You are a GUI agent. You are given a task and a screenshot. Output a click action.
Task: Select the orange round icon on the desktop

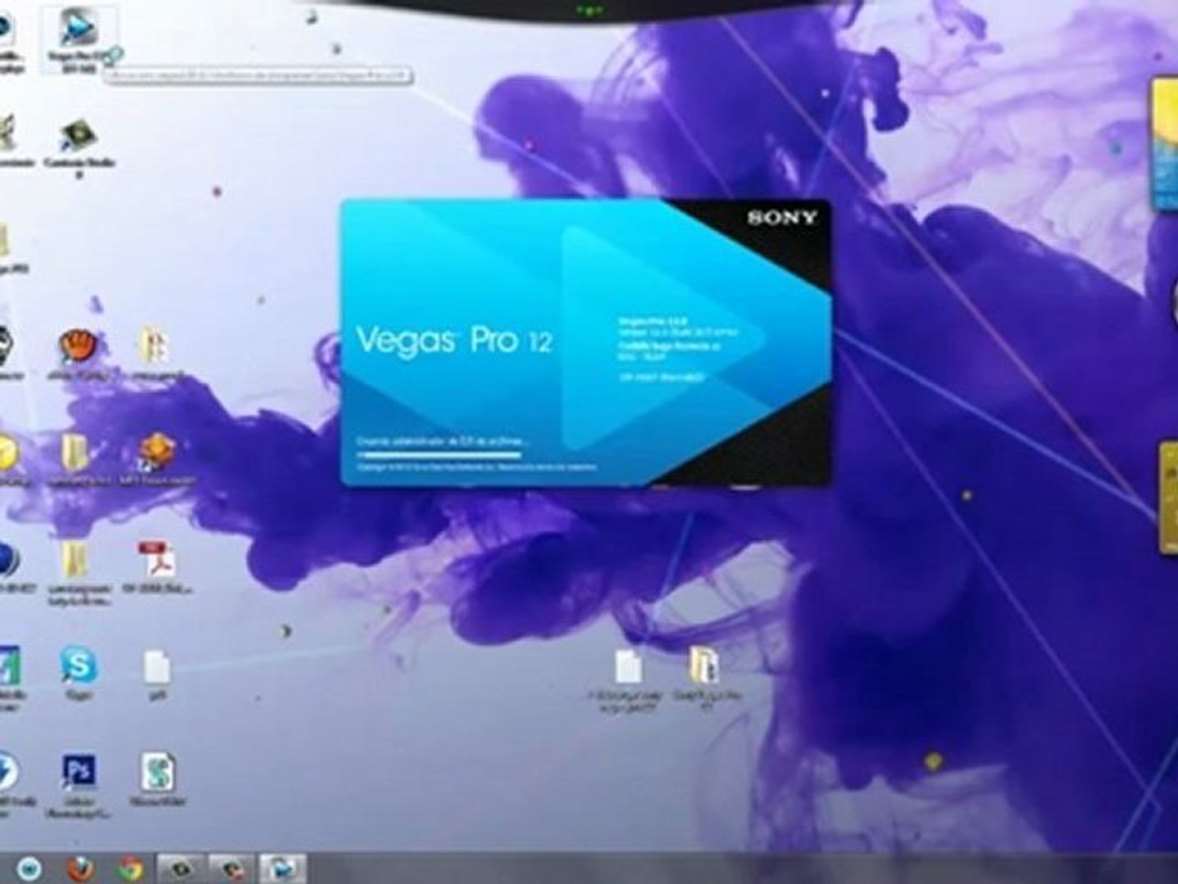79,354
